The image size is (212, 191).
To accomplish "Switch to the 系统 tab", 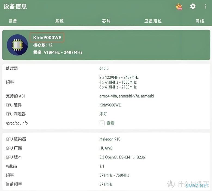I will pyautogui.click(x=59, y=21).
